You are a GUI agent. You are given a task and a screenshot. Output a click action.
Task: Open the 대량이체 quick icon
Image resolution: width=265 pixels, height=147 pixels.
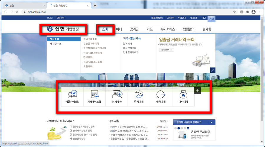tap(183, 97)
